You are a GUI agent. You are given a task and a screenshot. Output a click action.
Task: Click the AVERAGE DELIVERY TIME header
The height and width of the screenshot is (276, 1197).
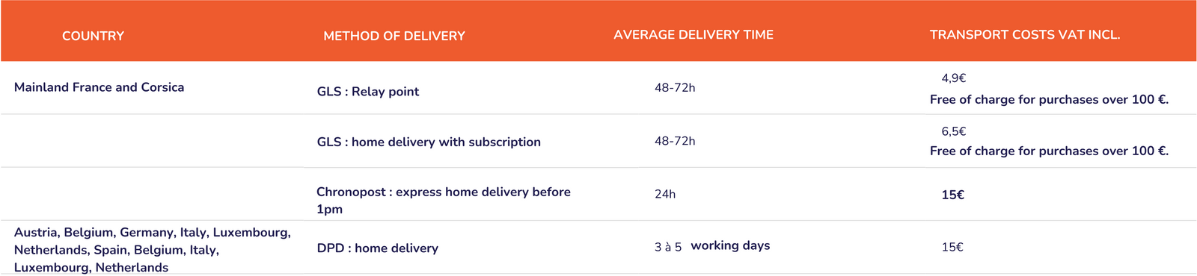coord(694,35)
